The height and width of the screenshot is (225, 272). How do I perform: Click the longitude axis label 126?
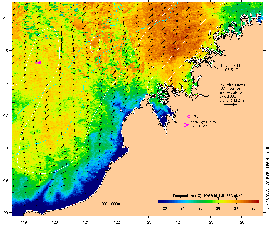pos(241,222)
